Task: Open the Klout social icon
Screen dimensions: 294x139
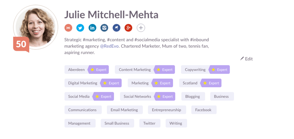Action: point(68,28)
